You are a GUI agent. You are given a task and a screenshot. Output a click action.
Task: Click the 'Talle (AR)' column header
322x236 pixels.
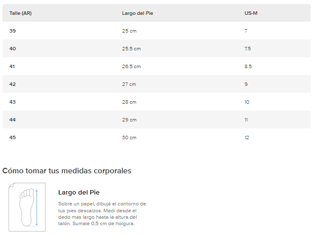(x=21, y=13)
